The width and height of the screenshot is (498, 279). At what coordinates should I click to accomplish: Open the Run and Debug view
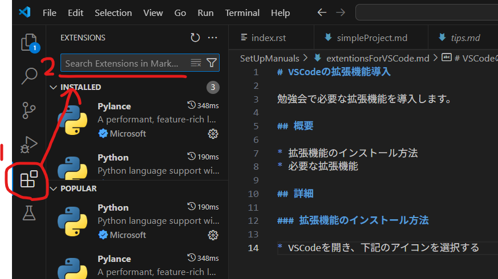tap(29, 145)
